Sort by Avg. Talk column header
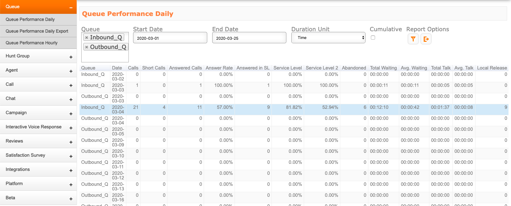 (x=464, y=68)
